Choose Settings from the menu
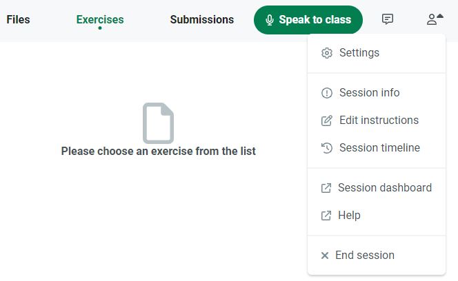Viewport: 458px width, 281px height. (x=359, y=53)
